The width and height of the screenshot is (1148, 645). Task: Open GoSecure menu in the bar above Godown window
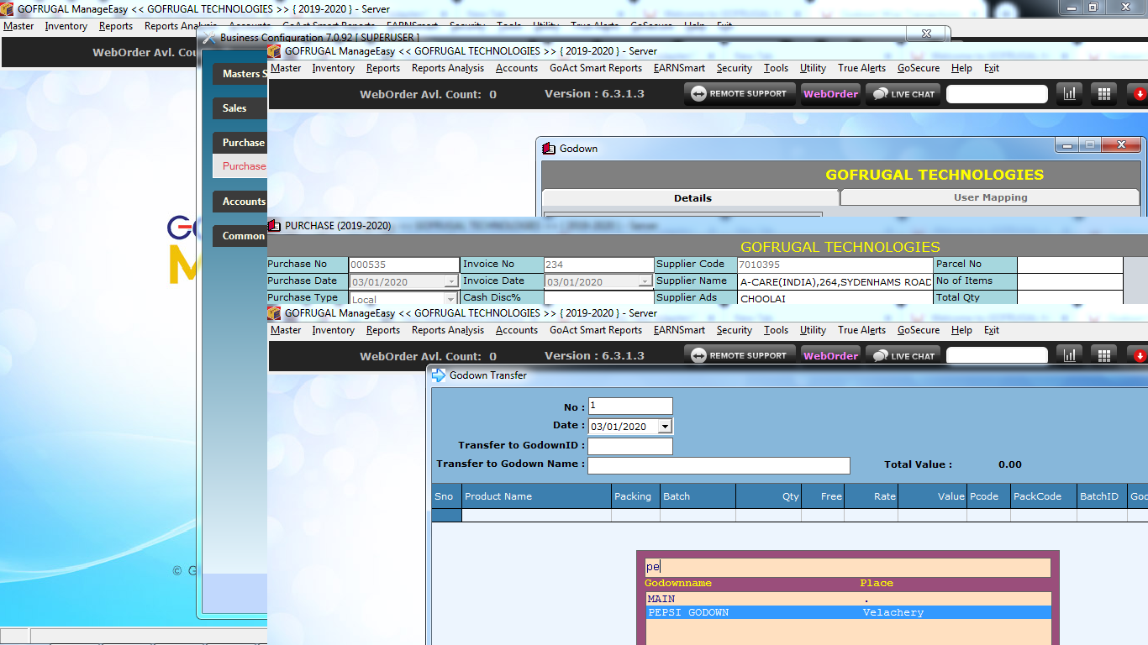tap(919, 68)
